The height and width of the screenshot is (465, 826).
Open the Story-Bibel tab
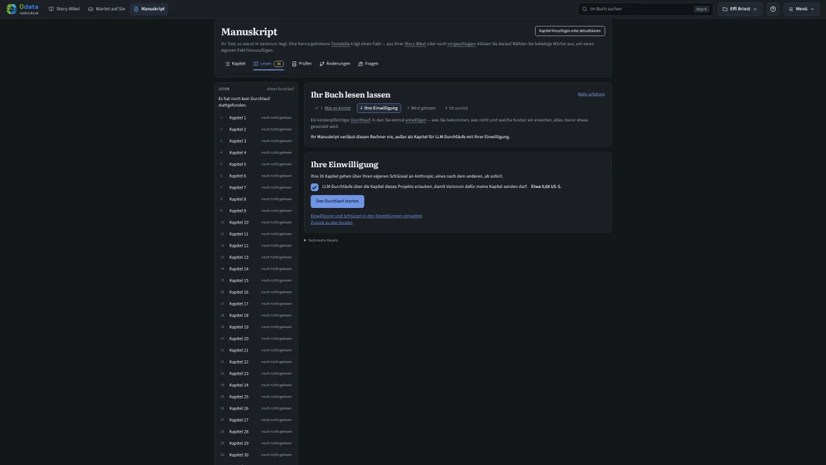(x=65, y=9)
